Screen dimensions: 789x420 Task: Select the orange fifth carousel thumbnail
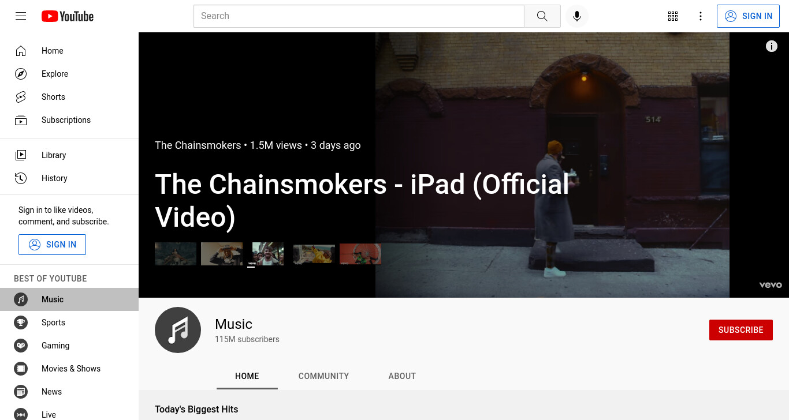pyautogui.click(x=360, y=254)
